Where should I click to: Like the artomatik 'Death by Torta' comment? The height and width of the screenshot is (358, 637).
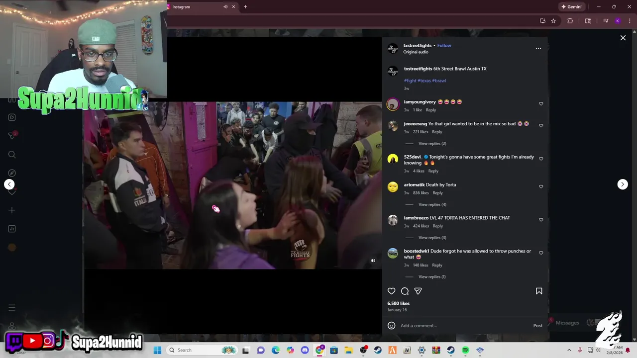click(x=541, y=187)
